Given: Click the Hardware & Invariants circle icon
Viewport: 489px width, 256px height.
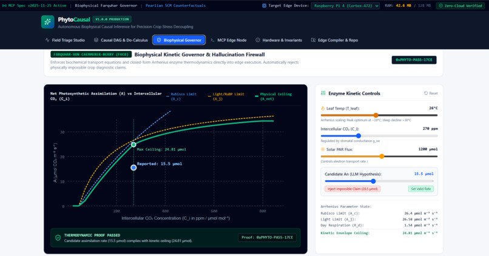Looking at the screenshot, I should [x=258, y=40].
